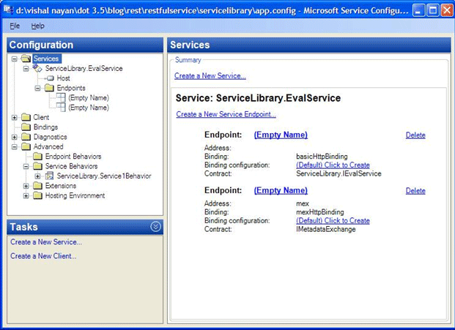Expand the Diagnostics node

click(14, 137)
